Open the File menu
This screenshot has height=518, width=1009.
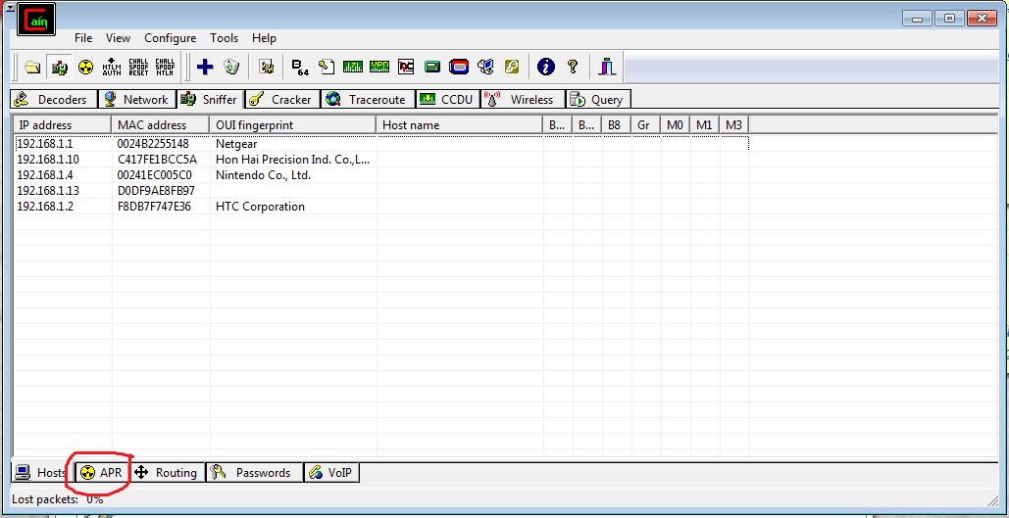click(83, 38)
